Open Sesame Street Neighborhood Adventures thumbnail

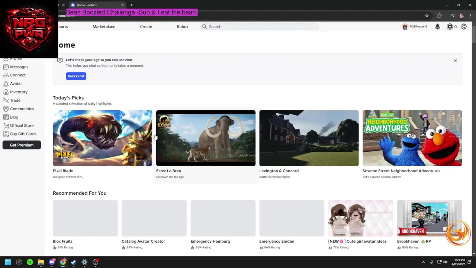(412, 138)
